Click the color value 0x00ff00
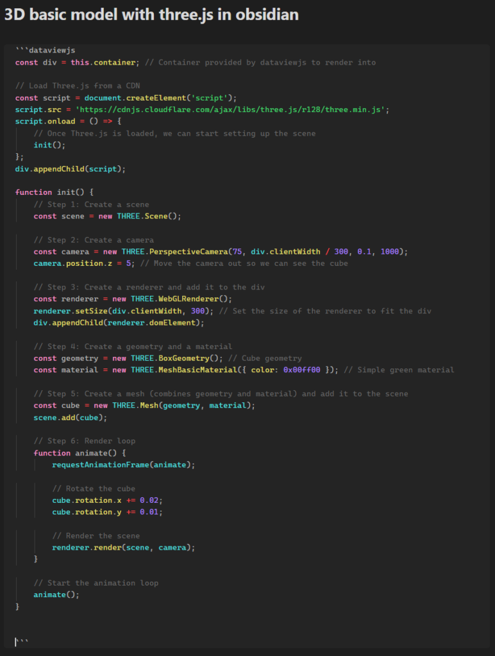 301,370
